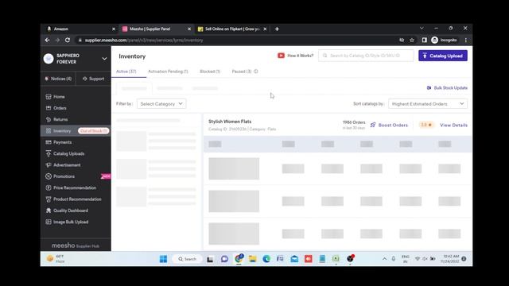The width and height of the screenshot is (509, 286).
Task: Open tab search chevron
Action: pyautogui.click(x=422, y=29)
